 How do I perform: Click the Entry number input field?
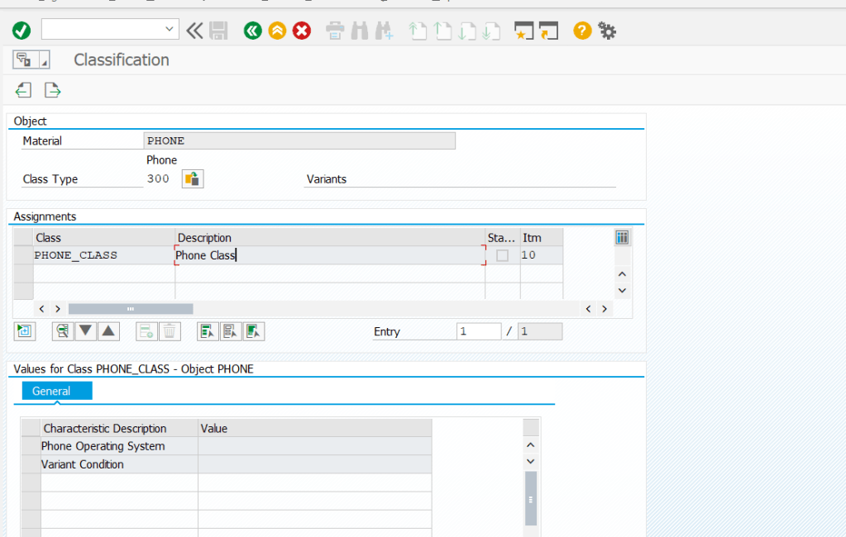[x=478, y=330]
